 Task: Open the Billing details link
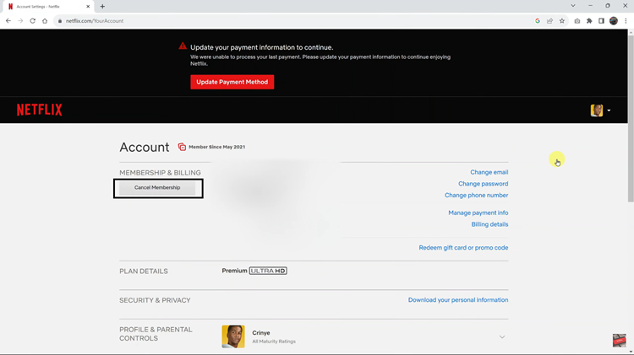489,224
